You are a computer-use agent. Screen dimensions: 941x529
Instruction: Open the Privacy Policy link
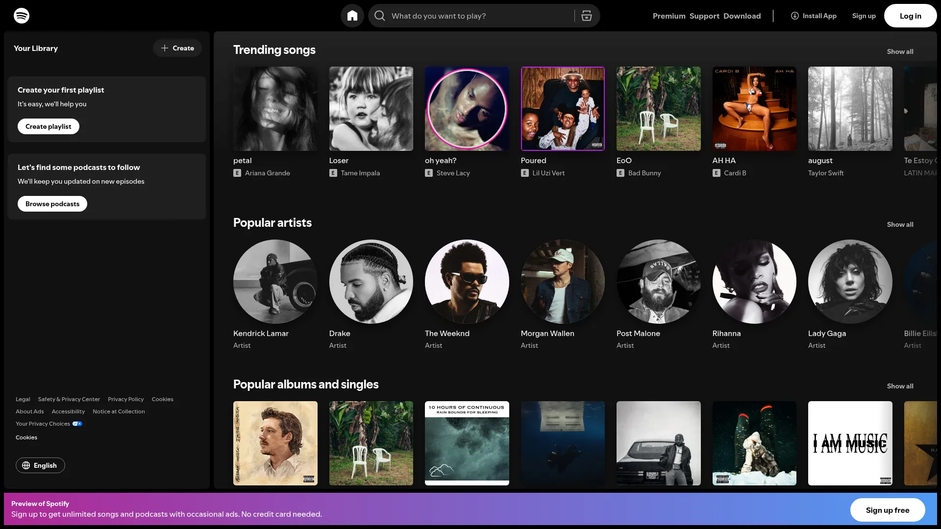(x=126, y=399)
